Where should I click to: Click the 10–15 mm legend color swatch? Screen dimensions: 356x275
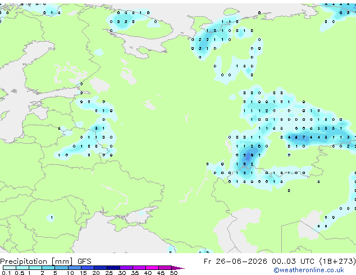74,268
